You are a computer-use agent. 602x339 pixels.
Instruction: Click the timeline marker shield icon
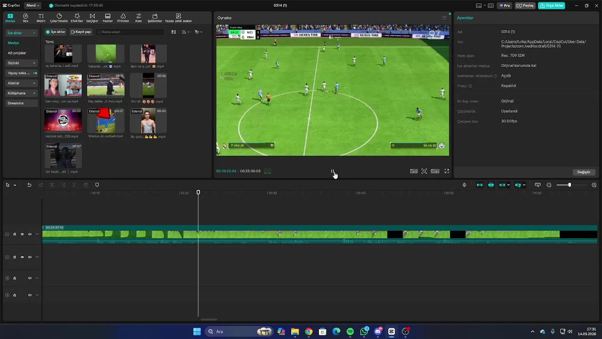(97, 185)
